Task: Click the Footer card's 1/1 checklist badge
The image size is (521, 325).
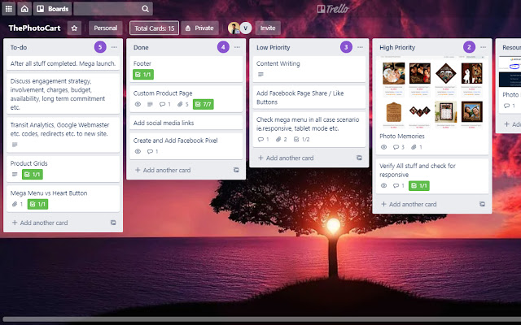Action: pyautogui.click(x=143, y=74)
